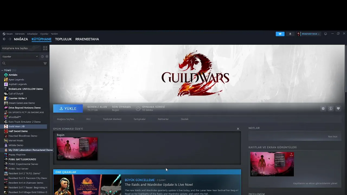Viewport: 347px width, 195px height.
Task: Open The Raids and Wardrobe Update news
Action: click(159, 185)
